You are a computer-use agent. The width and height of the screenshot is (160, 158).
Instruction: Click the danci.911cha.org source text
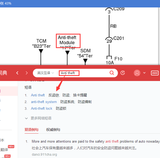45,155
